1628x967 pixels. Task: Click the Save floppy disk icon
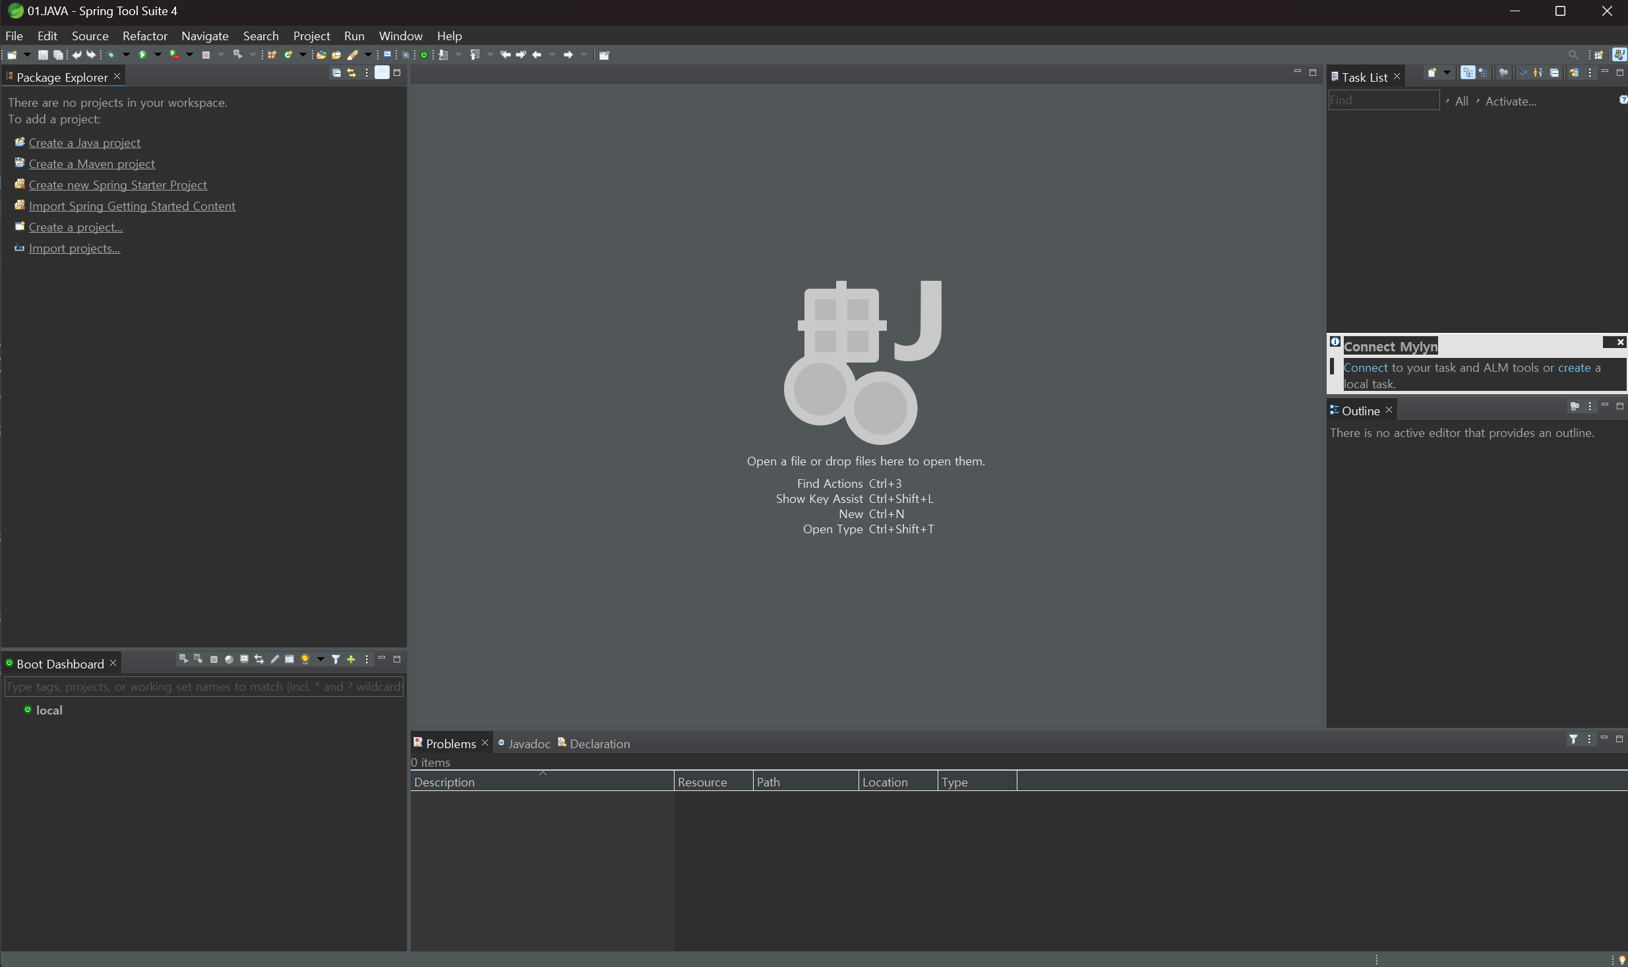click(x=43, y=55)
